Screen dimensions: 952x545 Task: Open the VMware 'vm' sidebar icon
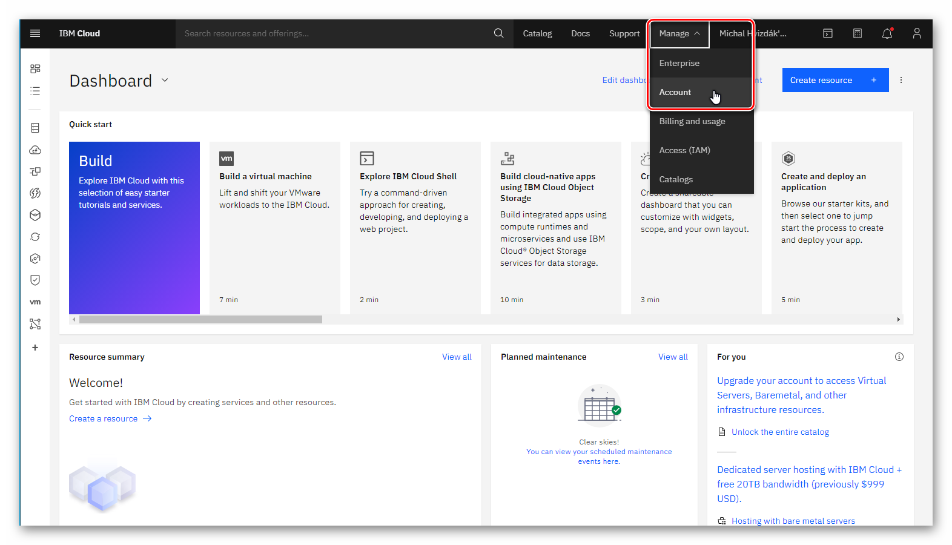click(x=35, y=302)
